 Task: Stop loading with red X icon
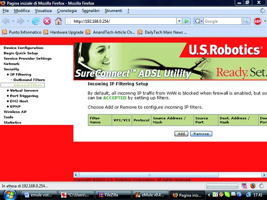coord(47,21)
